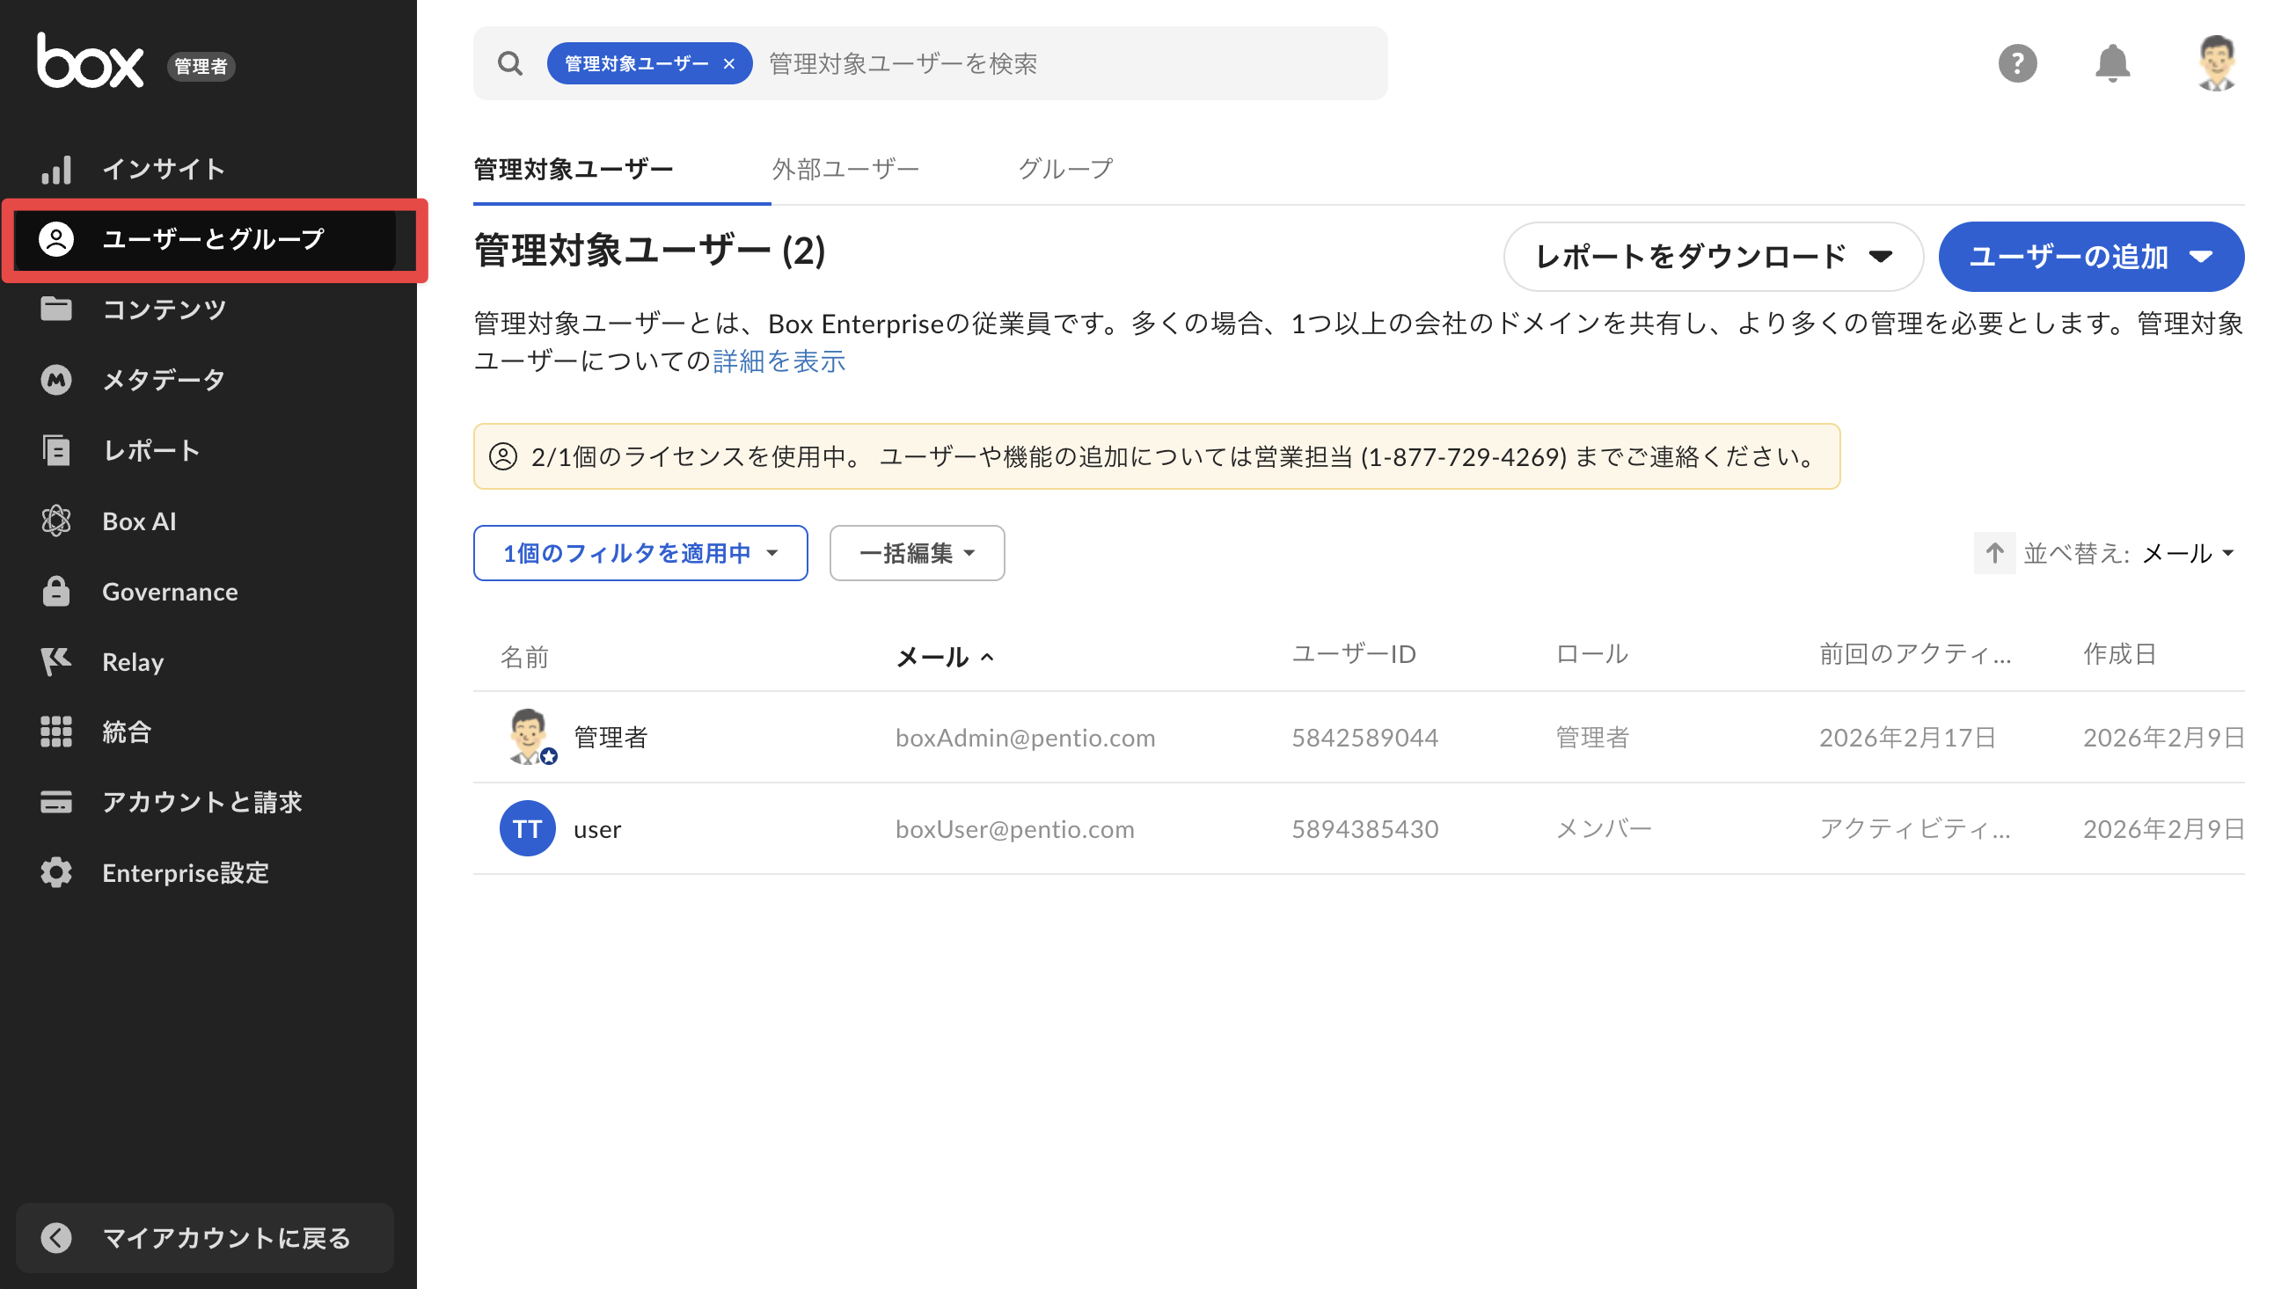Click the アカウントと請求 card icon

(56, 802)
